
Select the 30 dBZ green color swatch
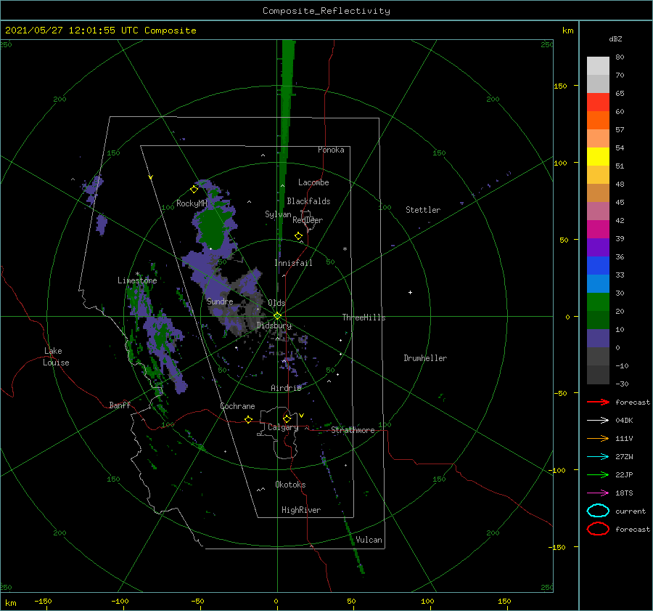[598, 302]
